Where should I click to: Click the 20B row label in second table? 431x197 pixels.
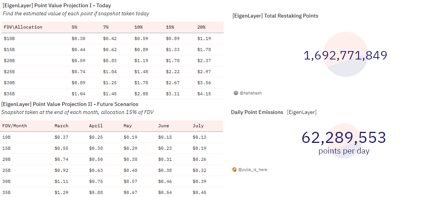(6, 159)
